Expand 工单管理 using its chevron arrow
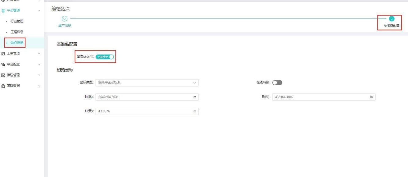The height and width of the screenshot is (177, 408). pos(39,54)
